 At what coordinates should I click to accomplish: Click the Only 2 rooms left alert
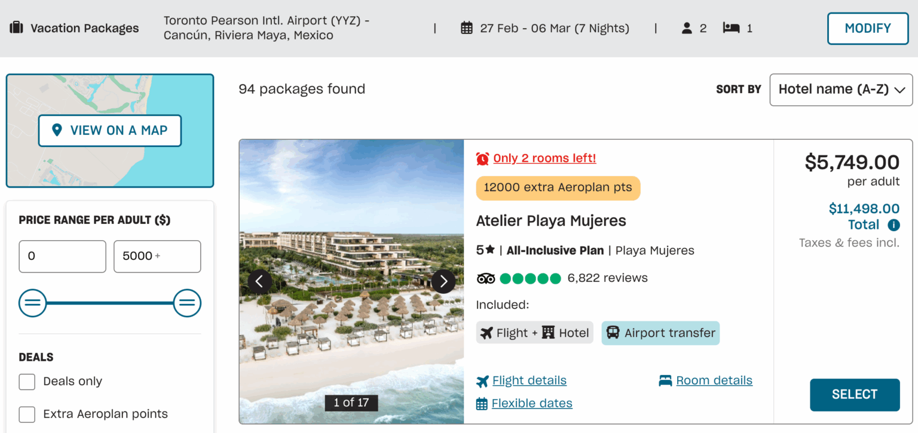click(x=544, y=158)
